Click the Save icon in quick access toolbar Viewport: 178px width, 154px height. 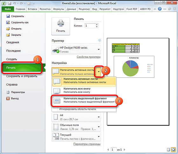click(10, 3)
